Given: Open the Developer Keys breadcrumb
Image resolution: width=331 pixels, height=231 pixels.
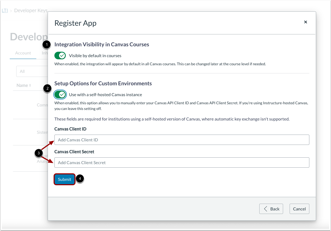Looking at the screenshot, I should coord(31,11).
